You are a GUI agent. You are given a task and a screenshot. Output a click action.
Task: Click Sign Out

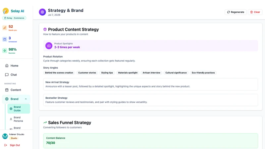[15, 145]
